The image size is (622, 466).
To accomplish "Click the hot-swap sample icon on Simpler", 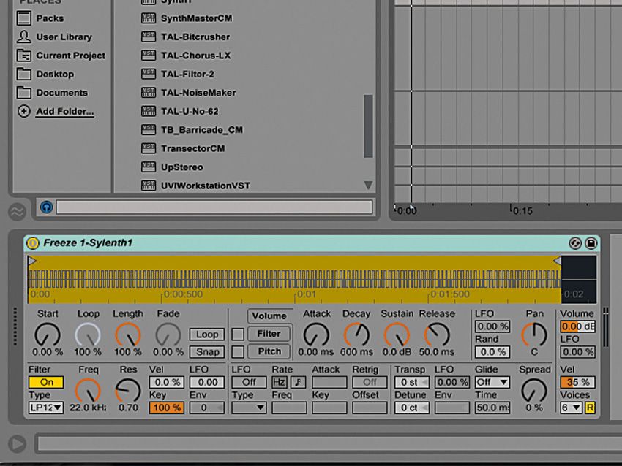I will click(574, 242).
